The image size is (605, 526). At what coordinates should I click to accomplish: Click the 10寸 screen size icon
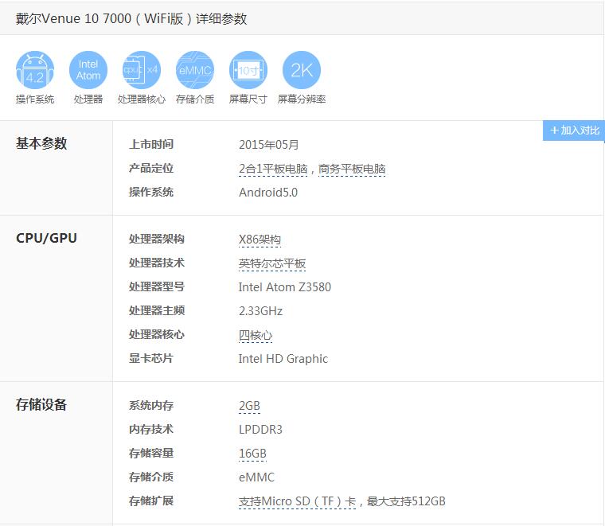[248, 70]
